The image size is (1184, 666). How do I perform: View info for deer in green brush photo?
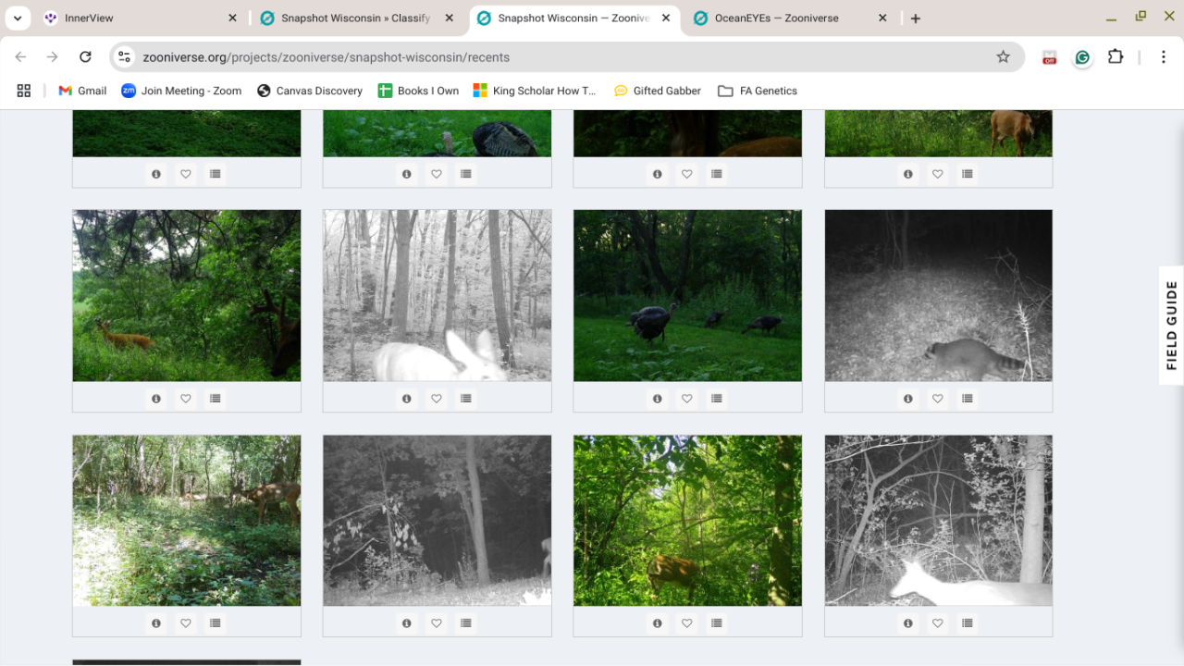[156, 399]
